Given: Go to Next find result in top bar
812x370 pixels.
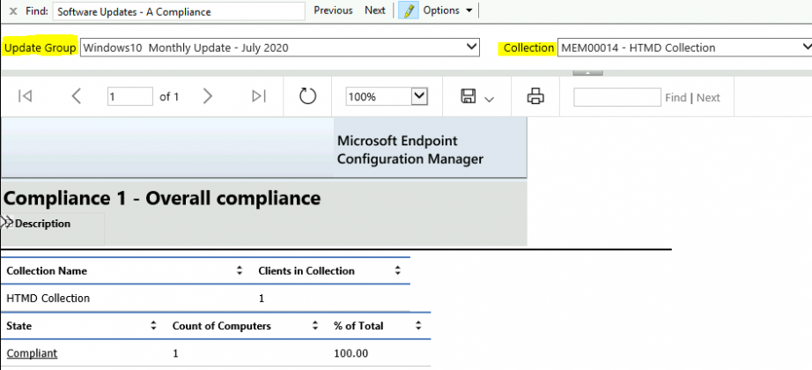Looking at the screenshot, I should (375, 11).
